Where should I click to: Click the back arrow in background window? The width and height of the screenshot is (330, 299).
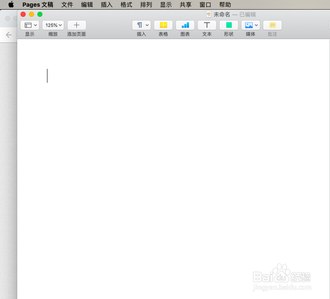click(x=9, y=35)
